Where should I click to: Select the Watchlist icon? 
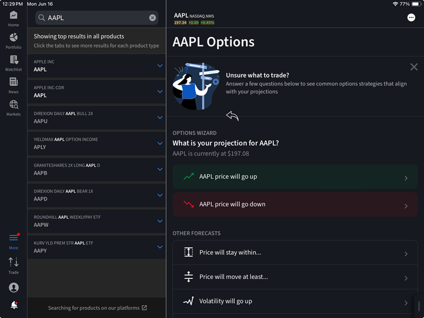pos(13,64)
